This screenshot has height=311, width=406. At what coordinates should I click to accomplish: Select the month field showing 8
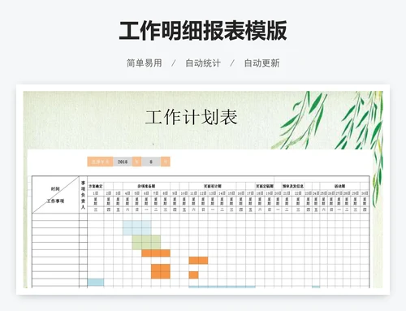151,162
